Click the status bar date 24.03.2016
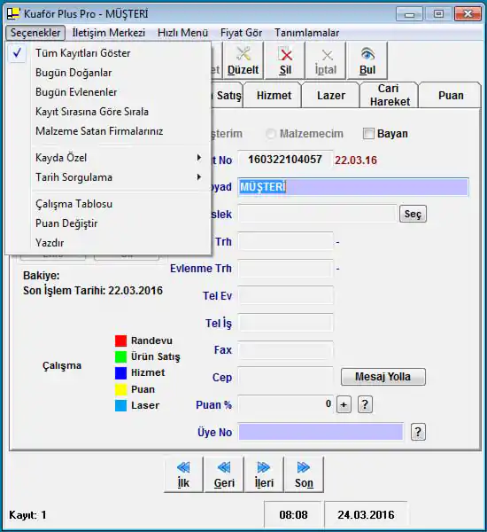Image resolution: width=487 pixels, height=532 pixels. (x=366, y=514)
